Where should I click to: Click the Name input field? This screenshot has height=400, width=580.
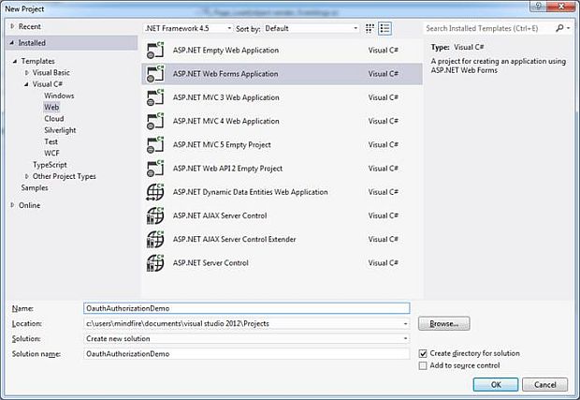[247, 308]
